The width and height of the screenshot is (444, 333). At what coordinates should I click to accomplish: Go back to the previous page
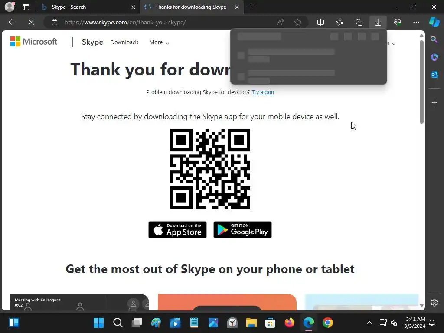tap(12, 22)
